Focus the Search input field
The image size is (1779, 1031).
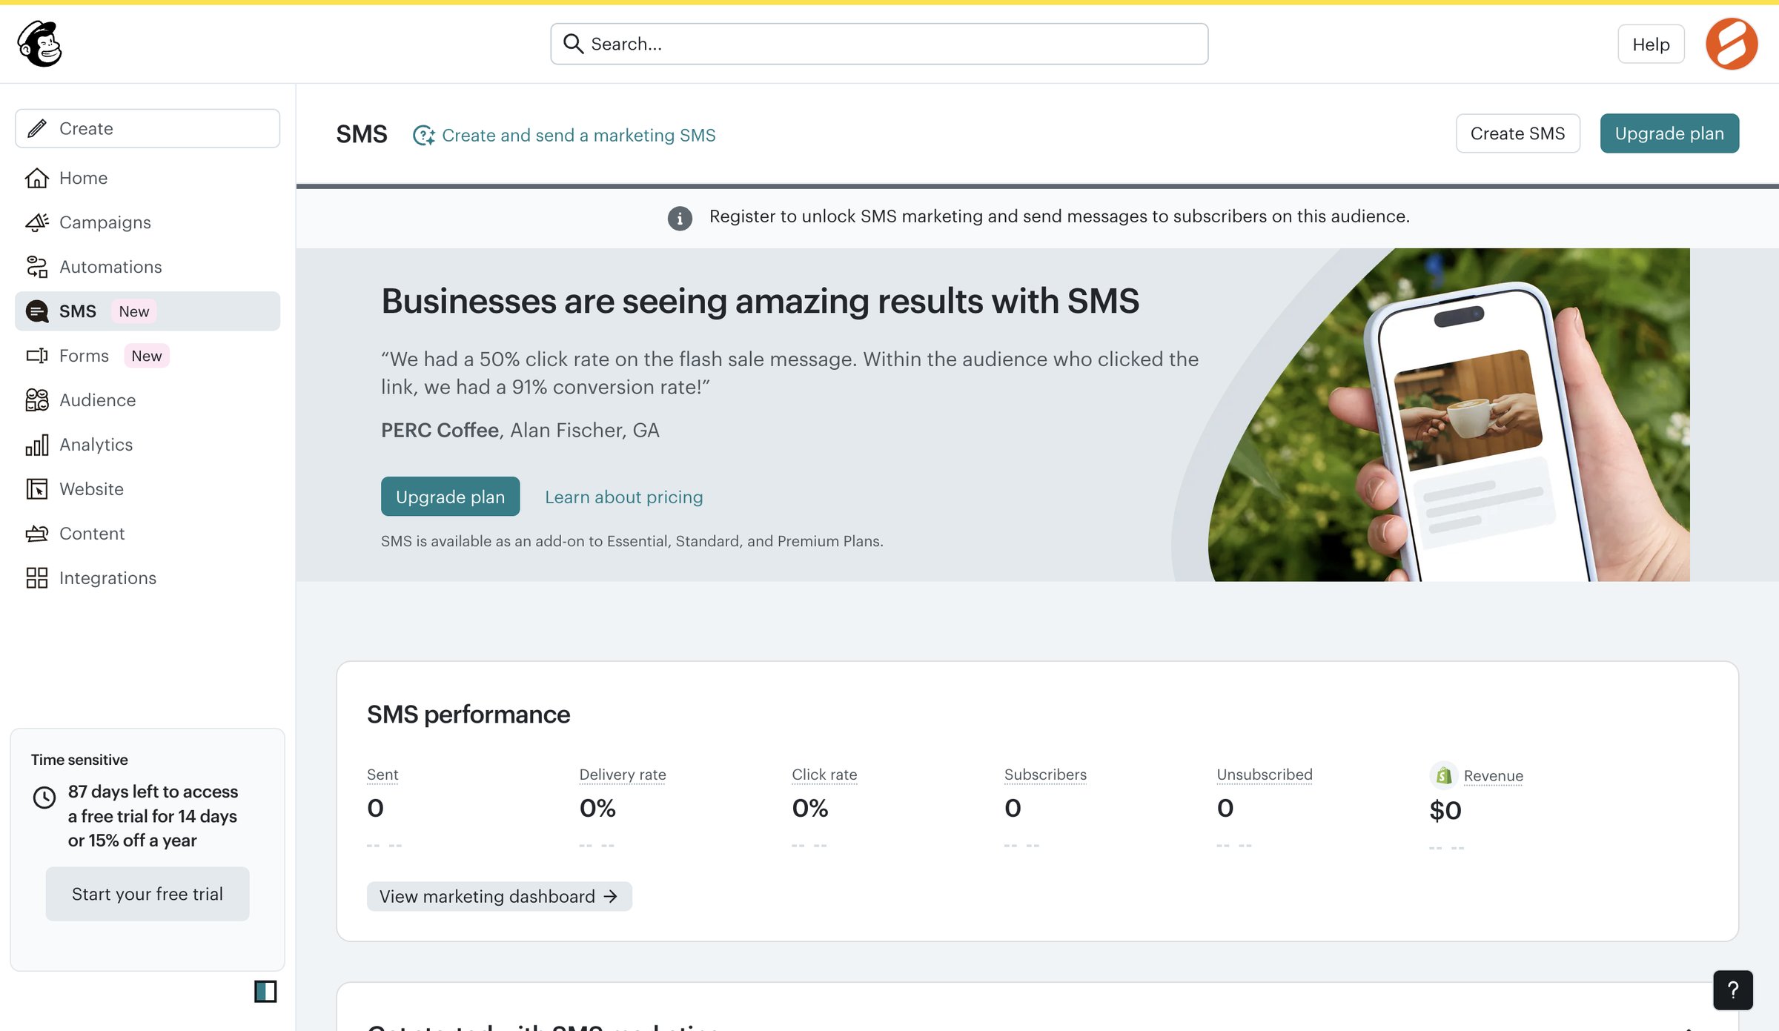tap(879, 44)
